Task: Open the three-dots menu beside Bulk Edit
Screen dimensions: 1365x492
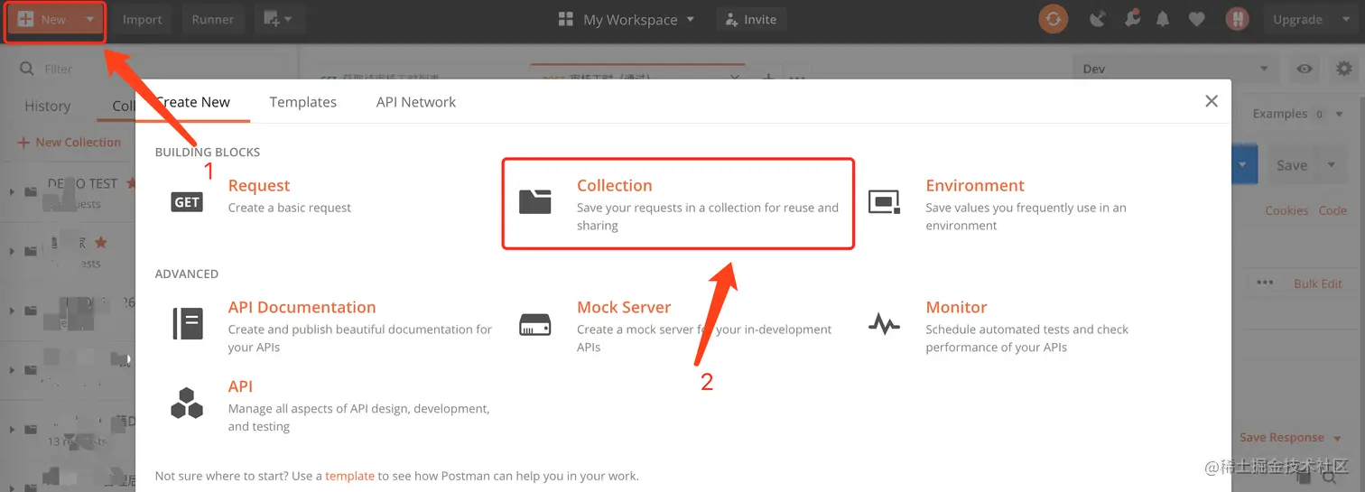Action: click(1265, 283)
